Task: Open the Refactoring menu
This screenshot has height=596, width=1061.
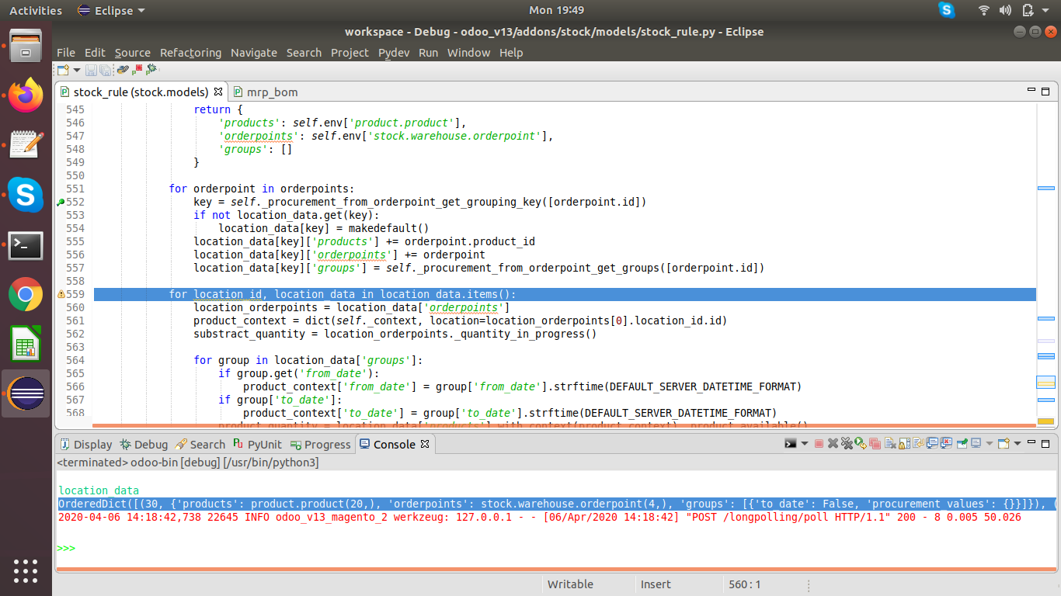Action: 190,53
